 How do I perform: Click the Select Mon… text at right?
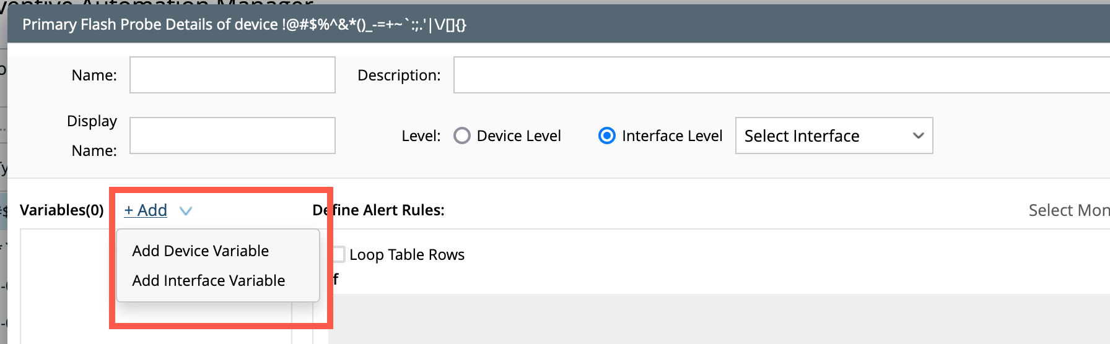1068,210
